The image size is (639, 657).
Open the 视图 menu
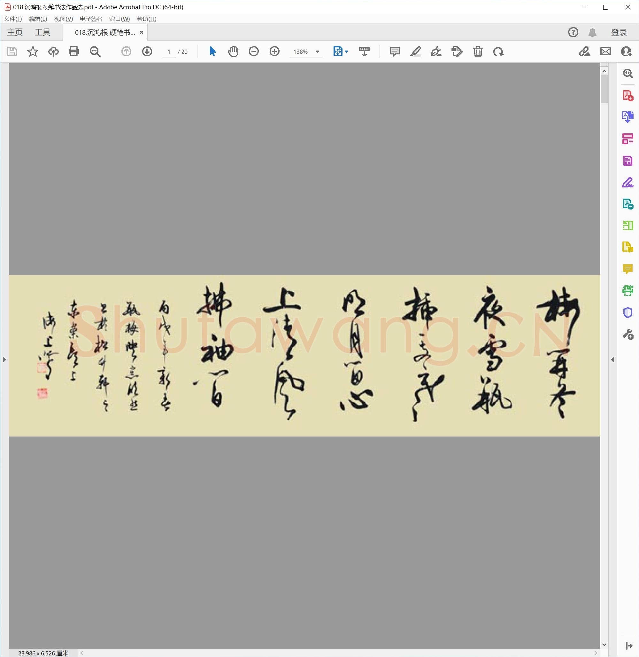pos(62,19)
